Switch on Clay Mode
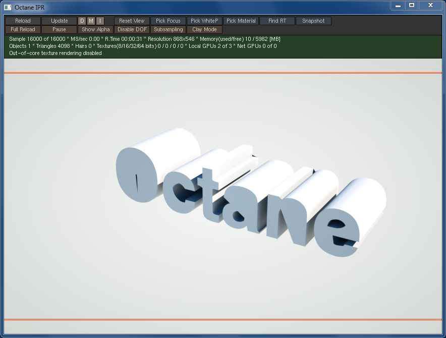Image resolution: width=446 pixels, height=338 pixels. click(x=204, y=29)
